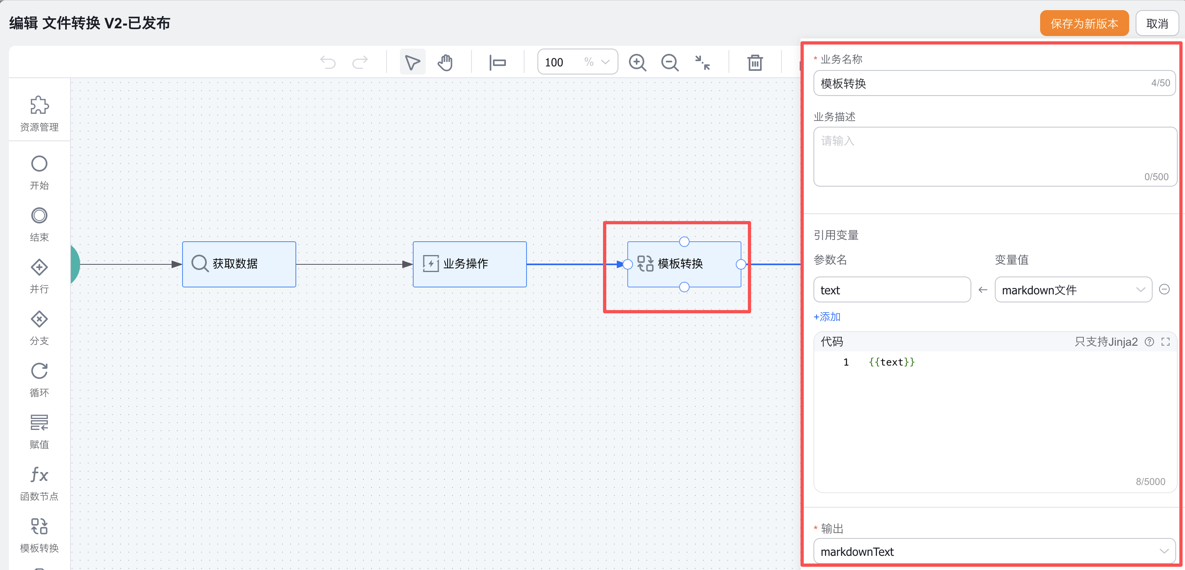The width and height of the screenshot is (1185, 570).
Task: Remove the text parameter row
Action: pyautogui.click(x=1164, y=289)
